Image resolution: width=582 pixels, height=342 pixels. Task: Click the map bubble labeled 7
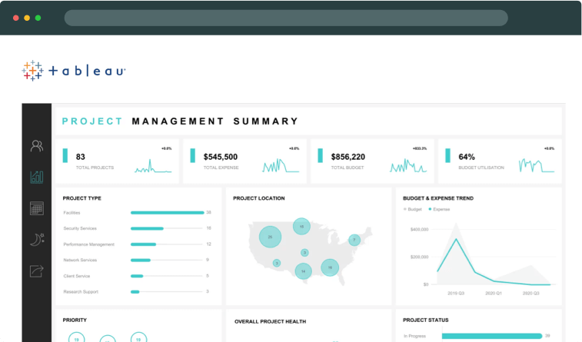coord(354,240)
